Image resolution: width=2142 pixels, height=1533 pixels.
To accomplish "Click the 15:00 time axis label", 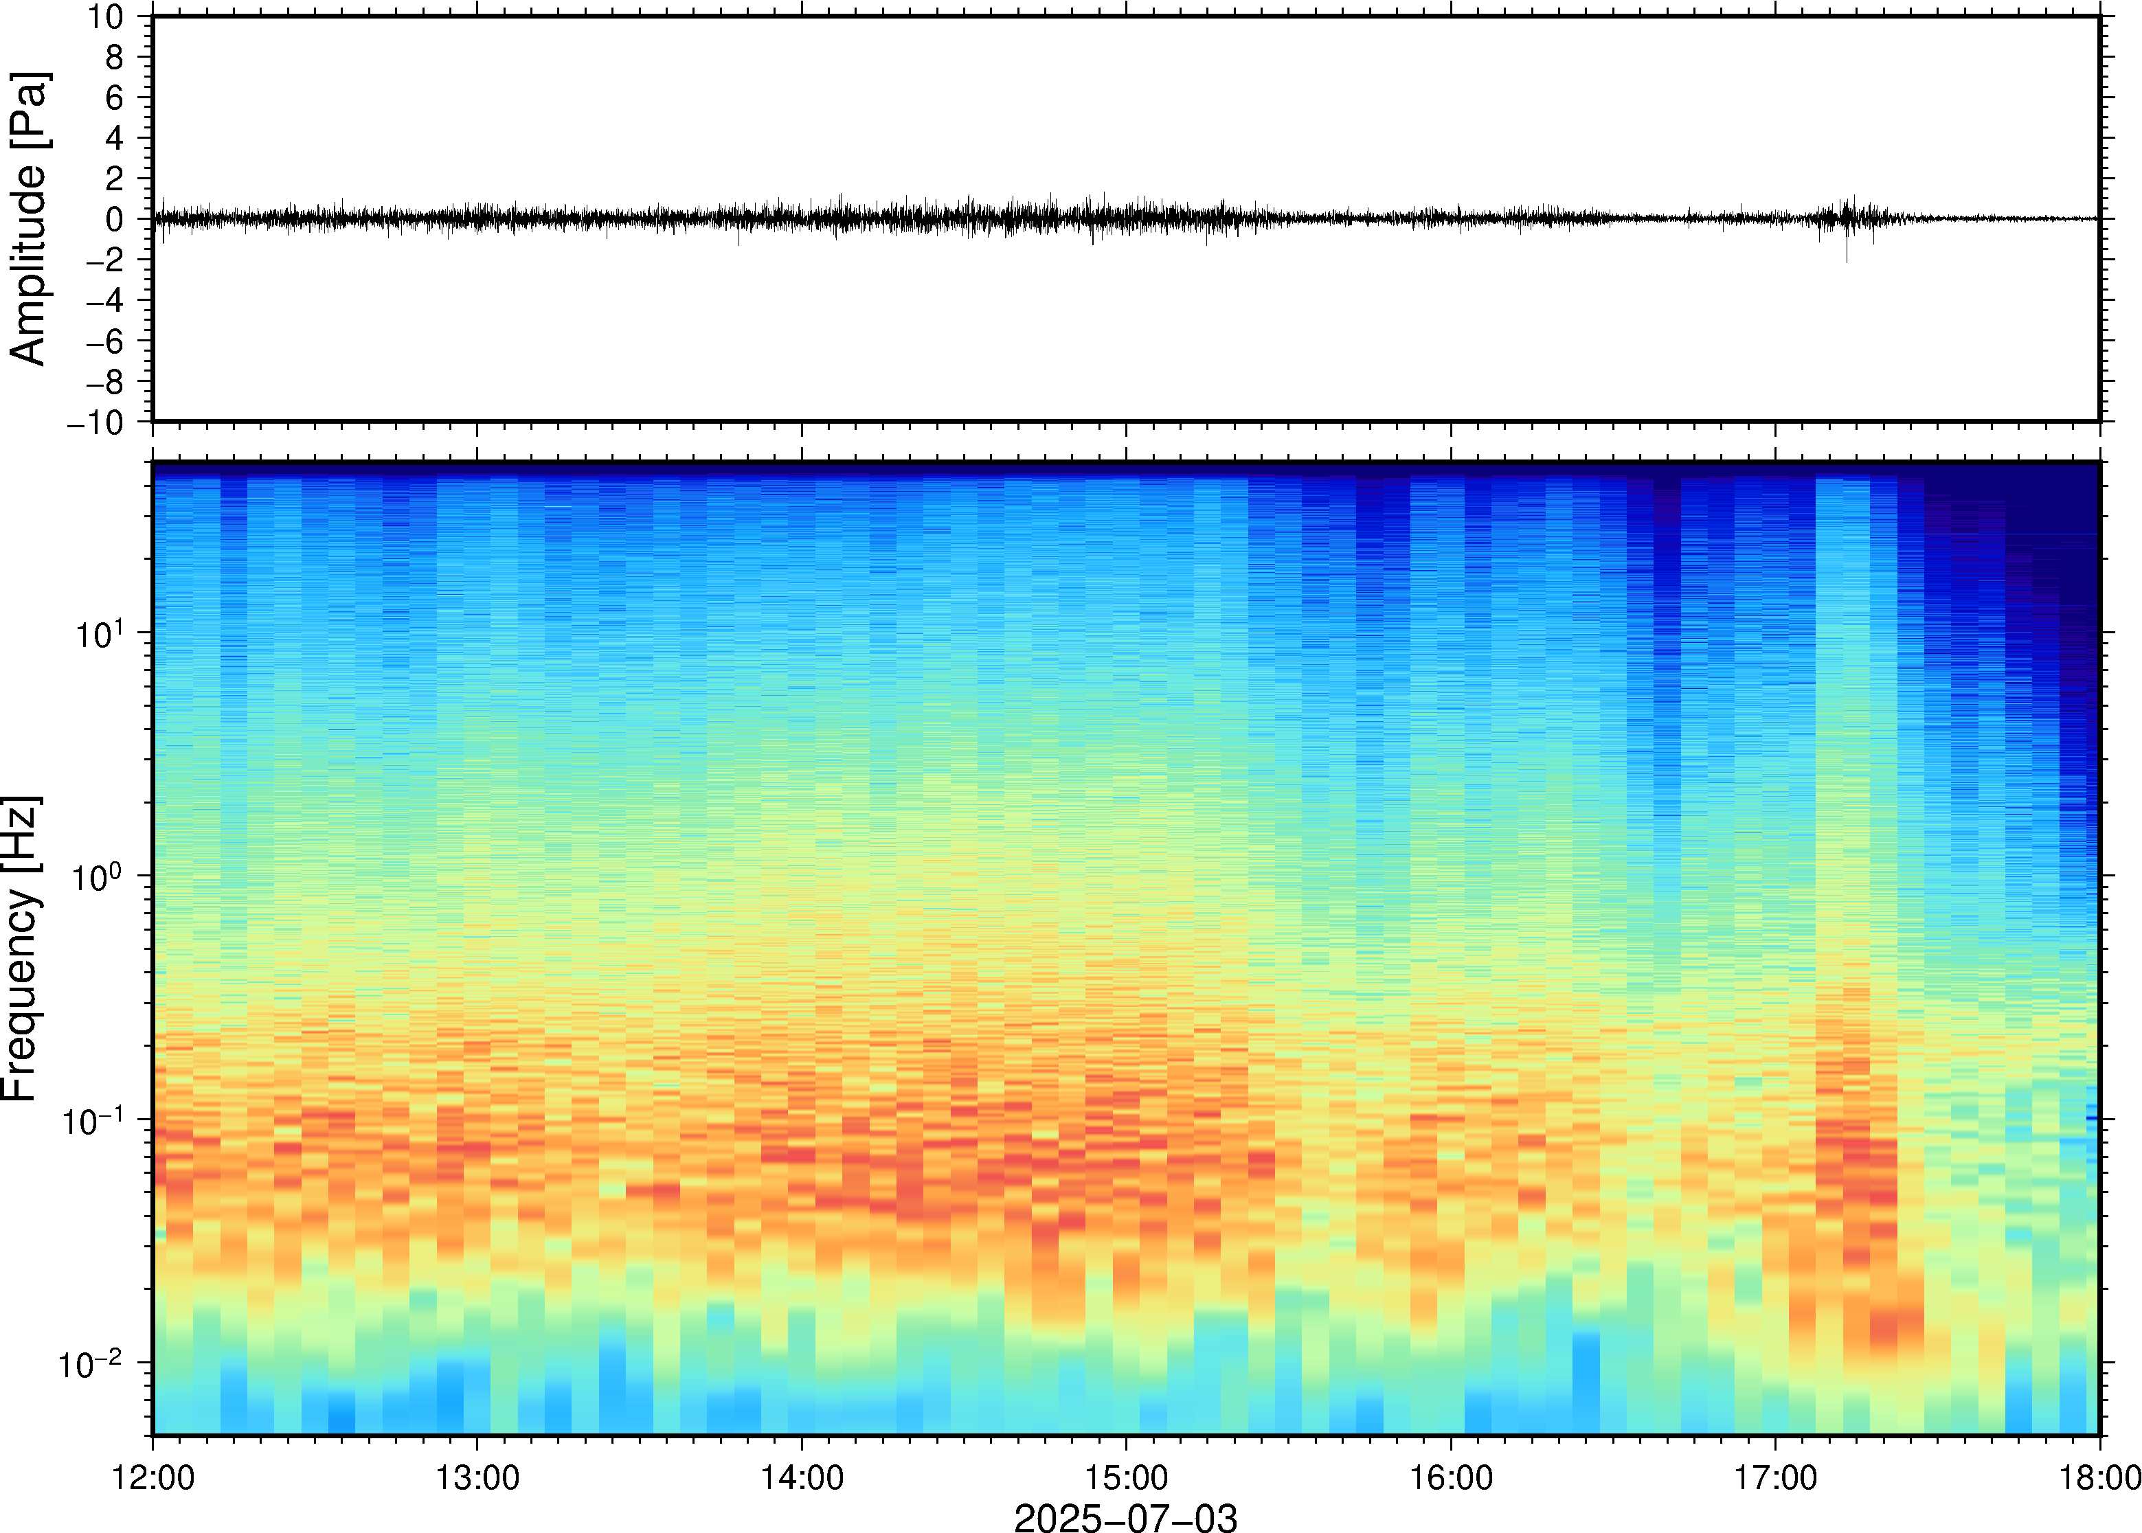I will tap(1126, 1477).
